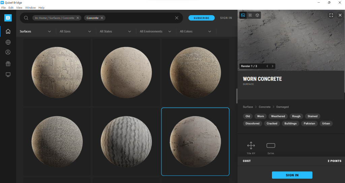
Task: Select the Pakistan tag
Action: tap(309, 124)
